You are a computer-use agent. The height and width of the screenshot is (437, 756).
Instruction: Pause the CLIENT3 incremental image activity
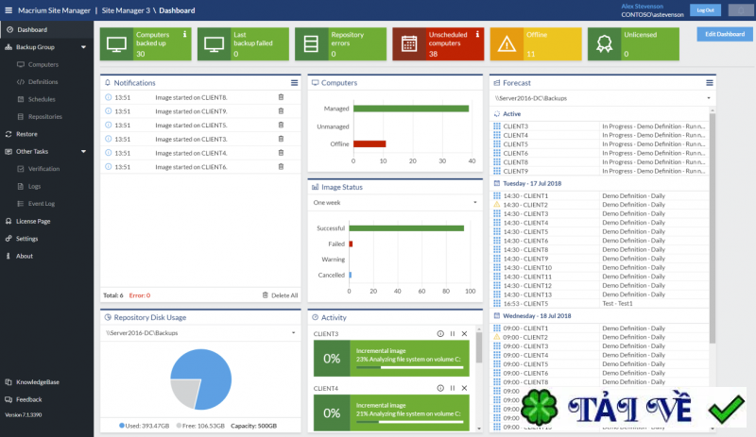(x=452, y=334)
